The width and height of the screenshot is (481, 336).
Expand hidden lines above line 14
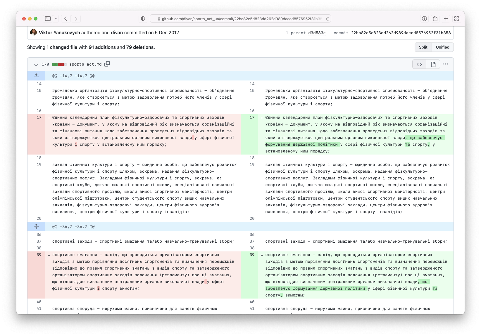tap(36, 76)
